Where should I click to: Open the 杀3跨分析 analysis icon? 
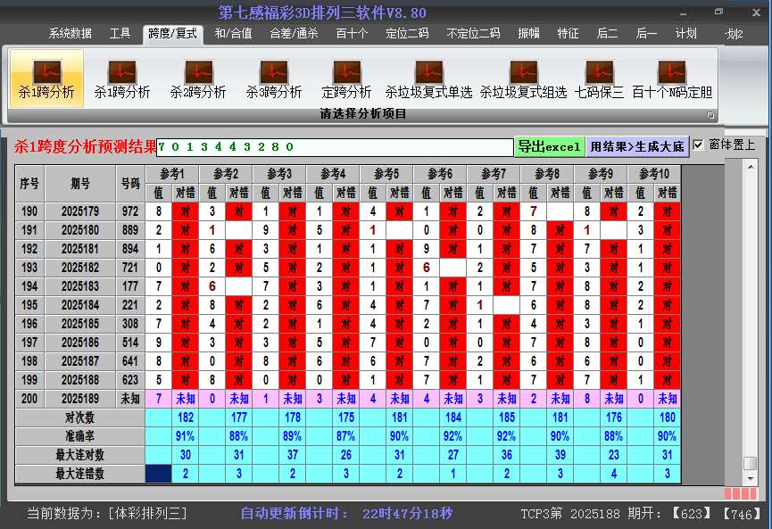274,79
